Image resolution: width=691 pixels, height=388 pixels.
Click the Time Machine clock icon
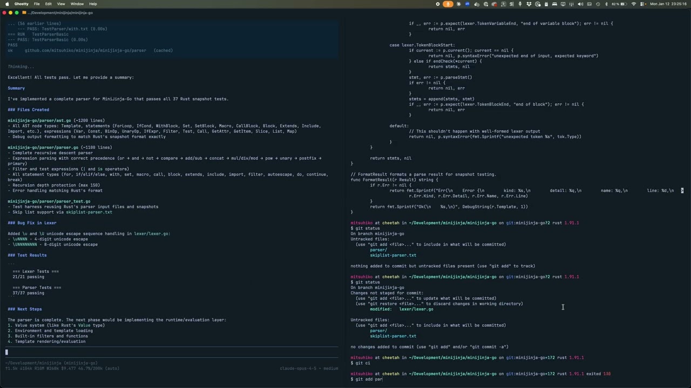(x=598, y=4)
